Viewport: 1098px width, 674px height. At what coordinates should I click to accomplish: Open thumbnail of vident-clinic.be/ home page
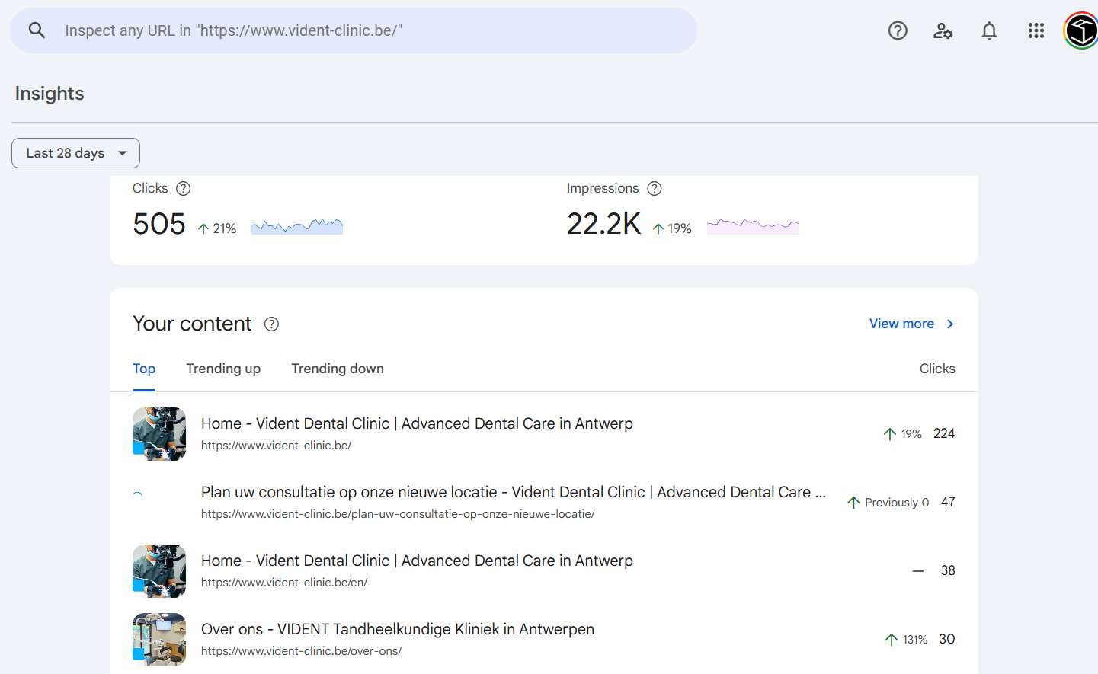point(159,434)
